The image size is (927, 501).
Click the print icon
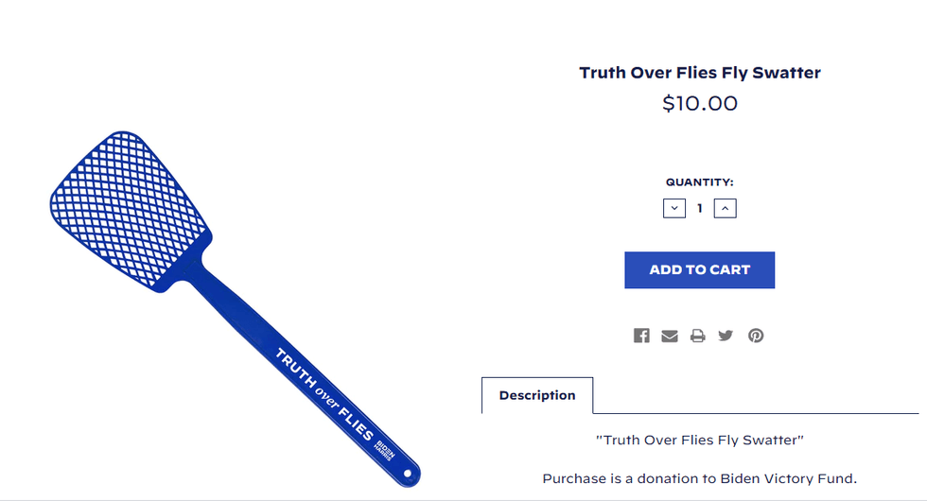[x=697, y=336]
